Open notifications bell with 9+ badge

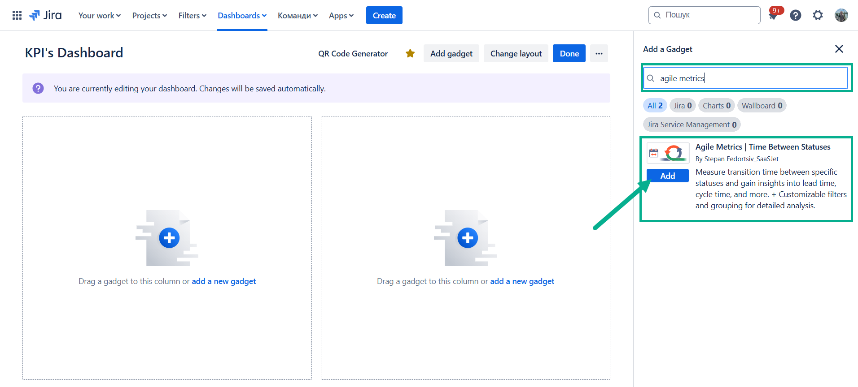point(773,15)
